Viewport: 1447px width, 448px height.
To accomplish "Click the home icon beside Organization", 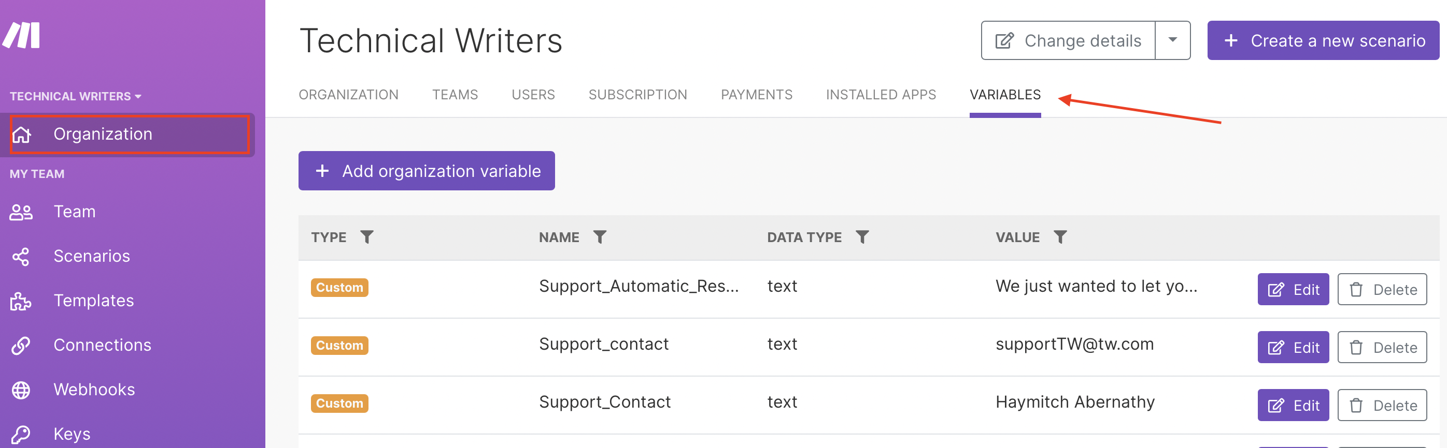I will click(x=21, y=135).
